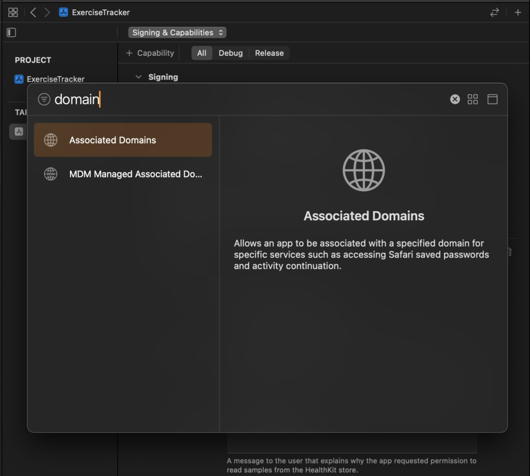Click the ExerciseTracker title in jump bar
530x476 pixels.
click(101, 12)
